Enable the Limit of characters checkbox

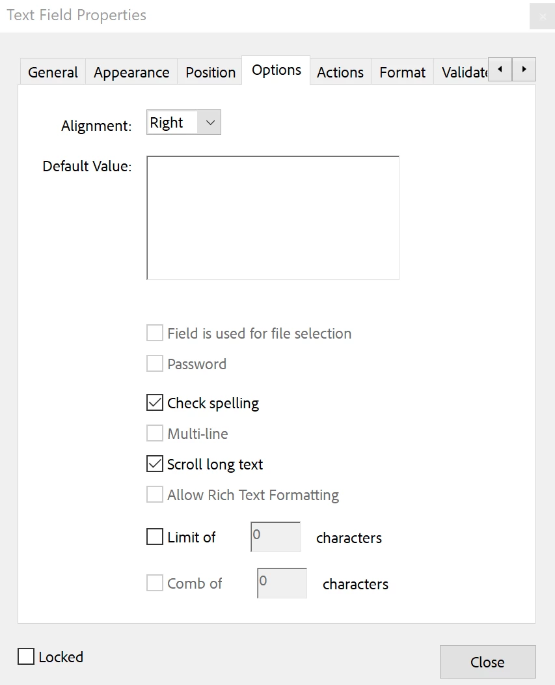coord(155,537)
